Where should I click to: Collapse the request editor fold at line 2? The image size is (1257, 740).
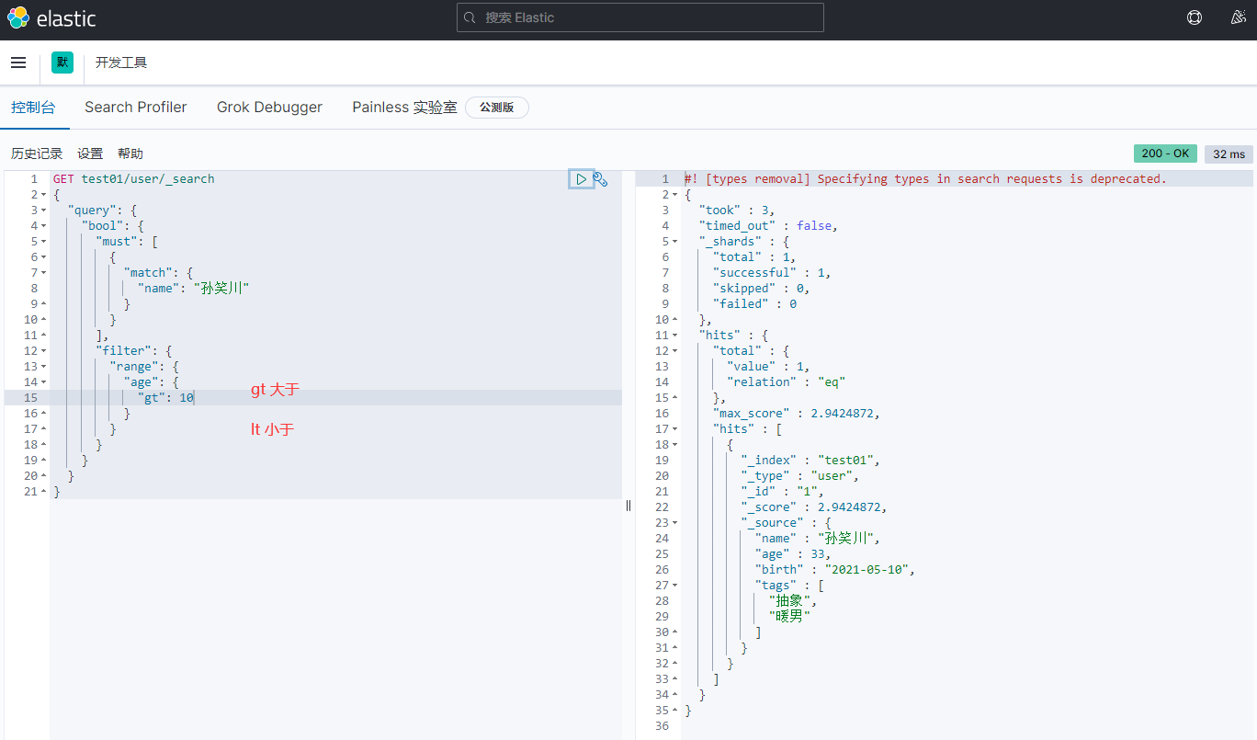coord(44,195)
